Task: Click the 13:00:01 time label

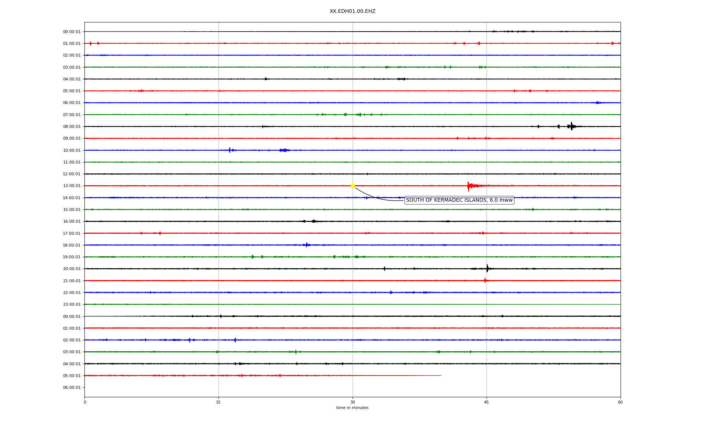Action: click(72, 186)
